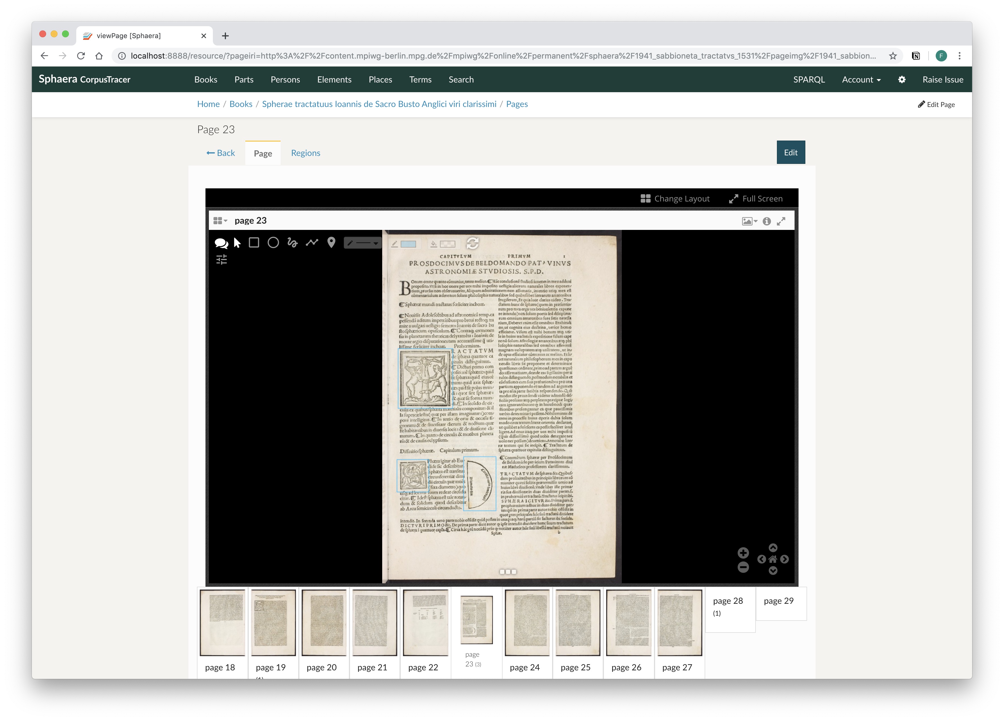Select the rectangle drawing tool
The width and height of the screenshot is (1004, 721).
pyautogui.click(x=254, y=242)
